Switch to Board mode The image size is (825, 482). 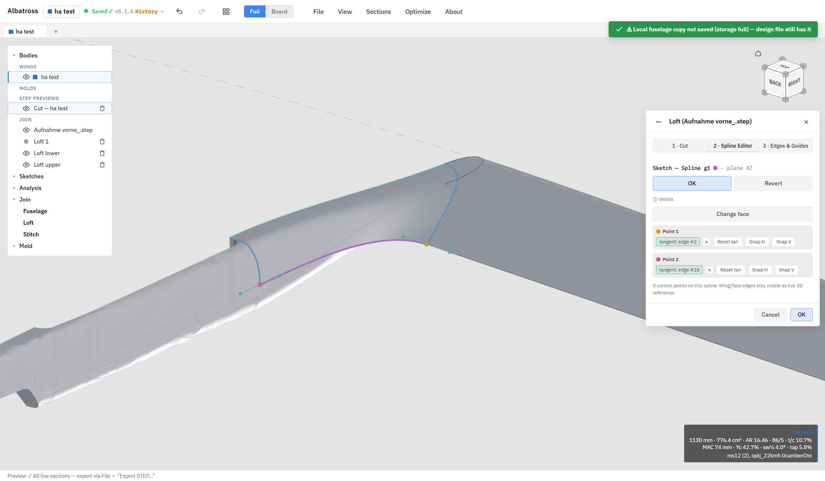(279, 12)
